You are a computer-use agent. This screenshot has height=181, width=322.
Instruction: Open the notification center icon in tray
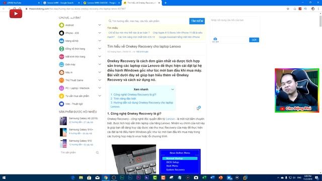(316, 177)
